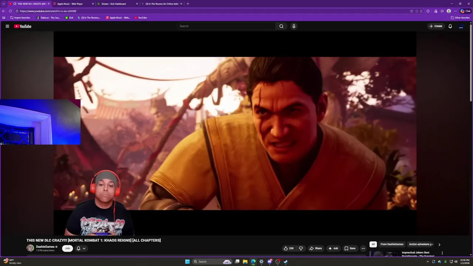Like the video with thumbs up

point(289,248)
